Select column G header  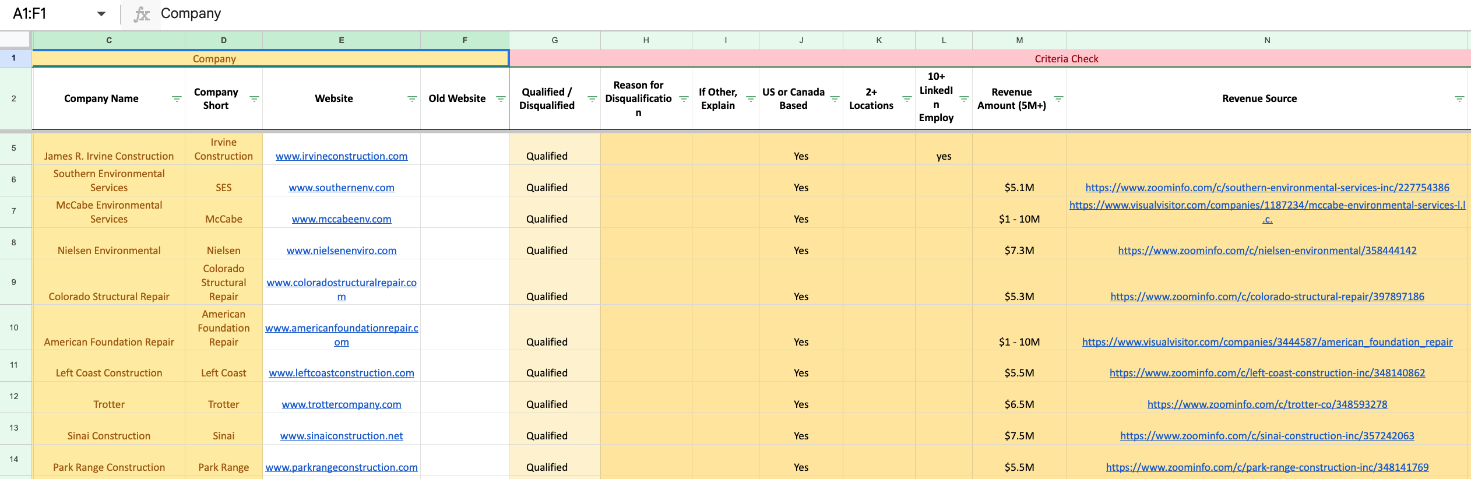point(555,40)
